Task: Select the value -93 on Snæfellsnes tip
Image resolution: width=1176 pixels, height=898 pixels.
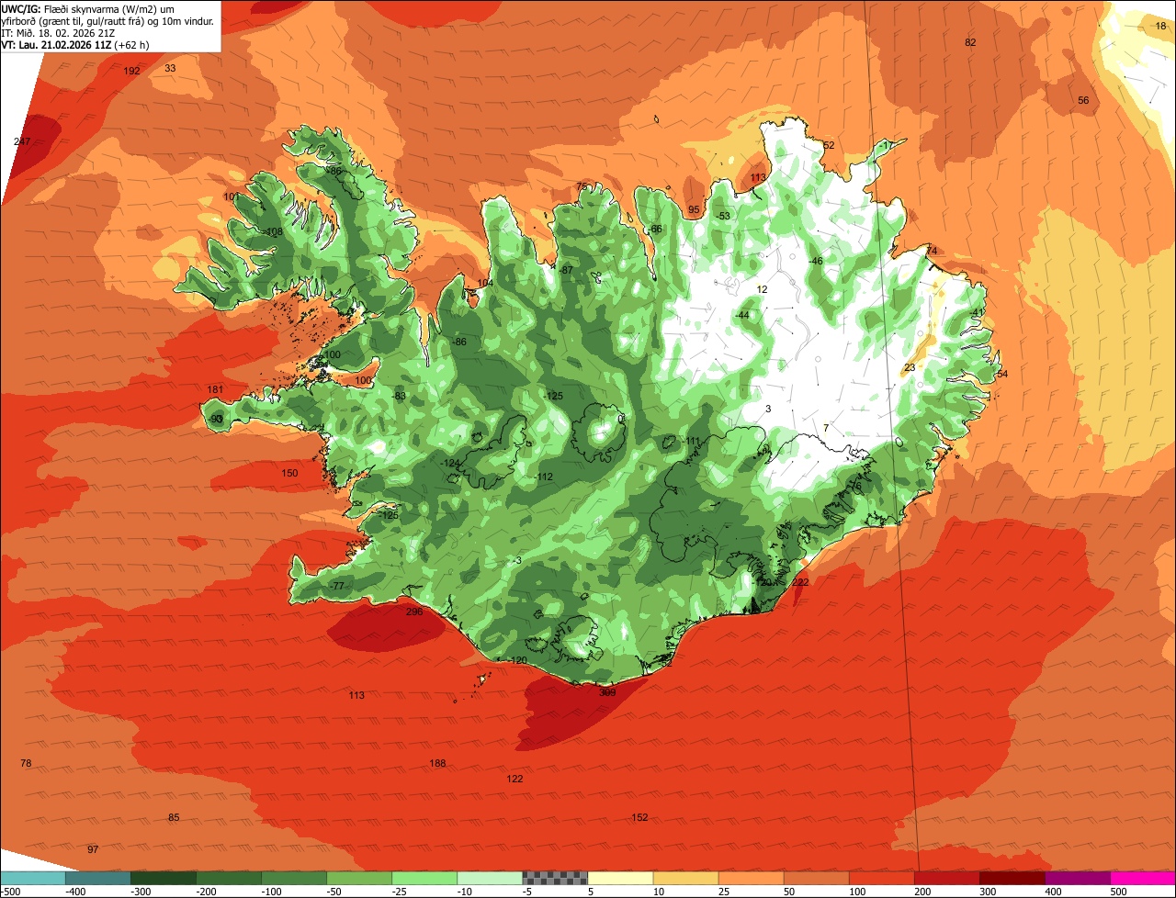Action: 217,419
